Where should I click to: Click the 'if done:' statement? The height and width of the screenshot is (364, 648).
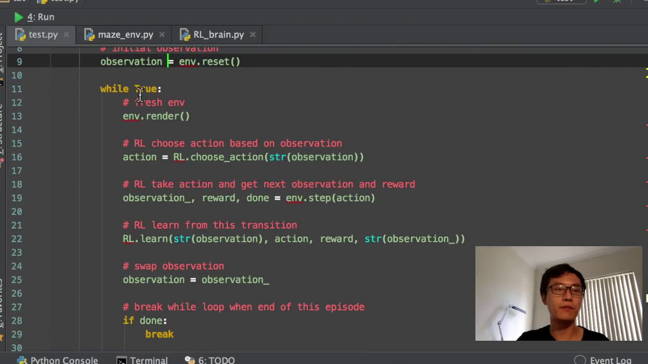[x=145, y=321]
